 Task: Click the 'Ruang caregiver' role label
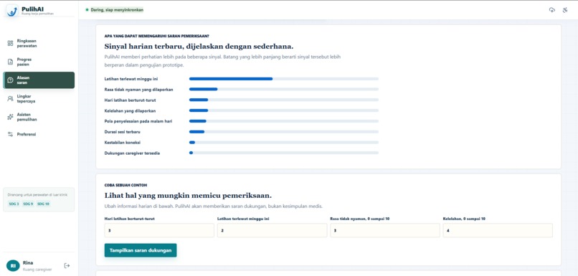[37, 270]
